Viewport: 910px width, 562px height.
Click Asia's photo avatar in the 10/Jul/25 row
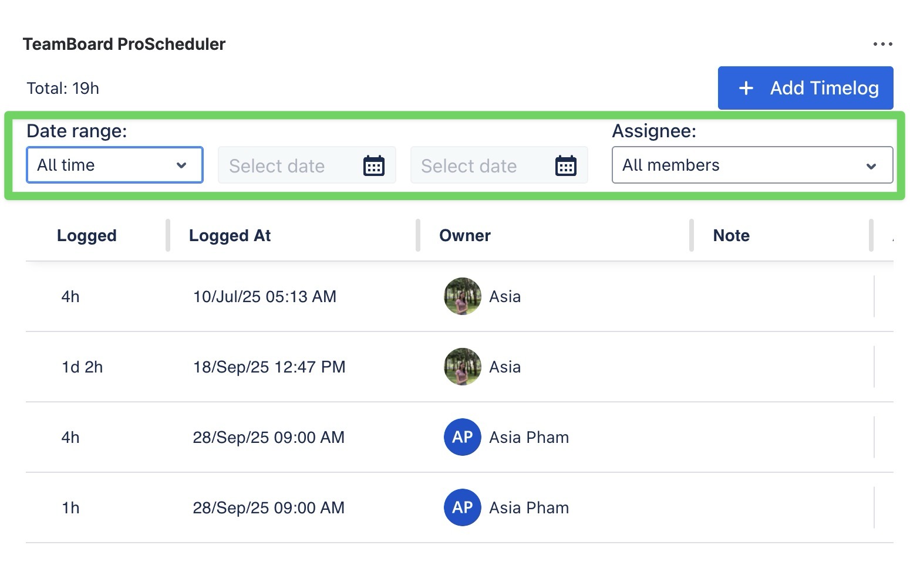[463, 296]
